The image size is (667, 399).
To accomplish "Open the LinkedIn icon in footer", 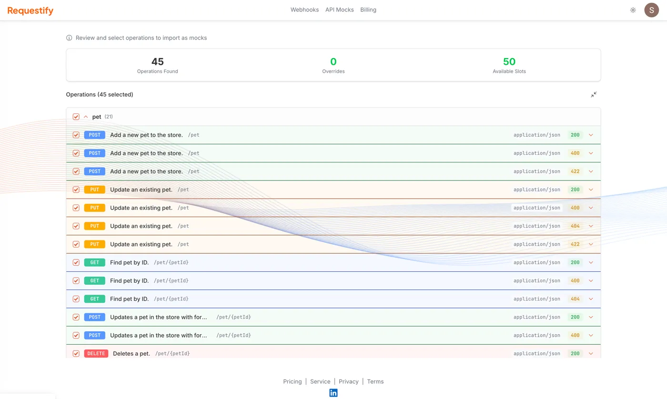I will pos(333,393).
